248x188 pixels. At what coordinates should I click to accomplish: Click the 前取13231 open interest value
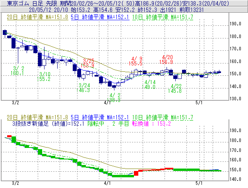coord(192,10)
